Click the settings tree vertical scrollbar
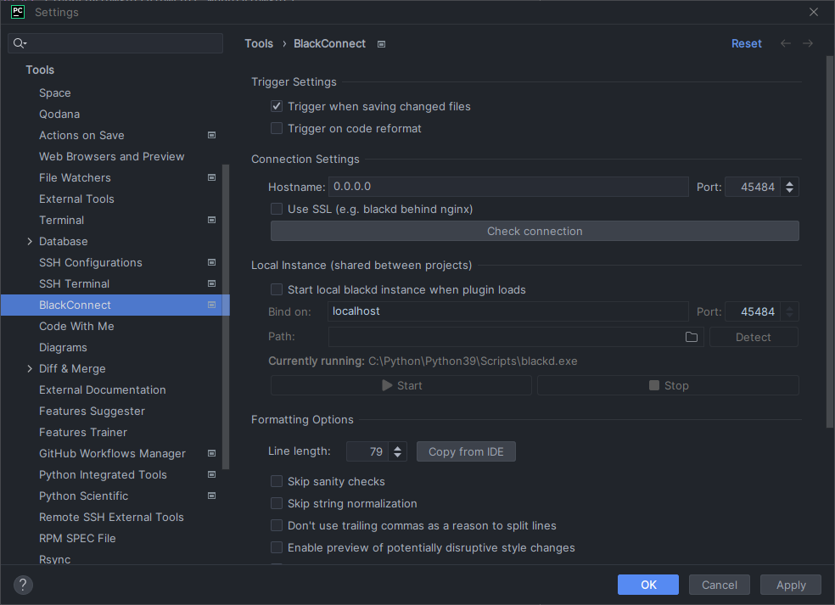Screen dimensions: 835x605 click(226, 317)
